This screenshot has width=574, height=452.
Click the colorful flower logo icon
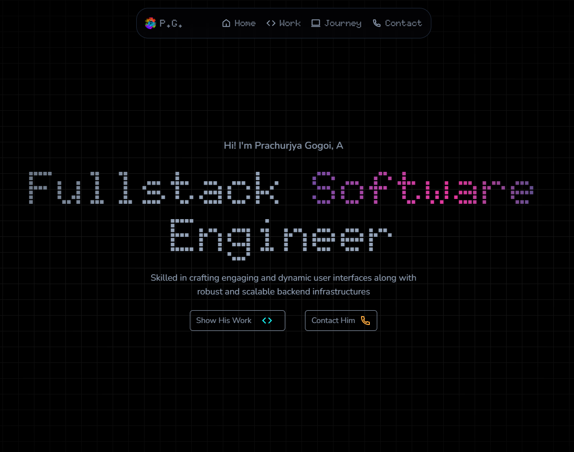[x=150, y=23]
